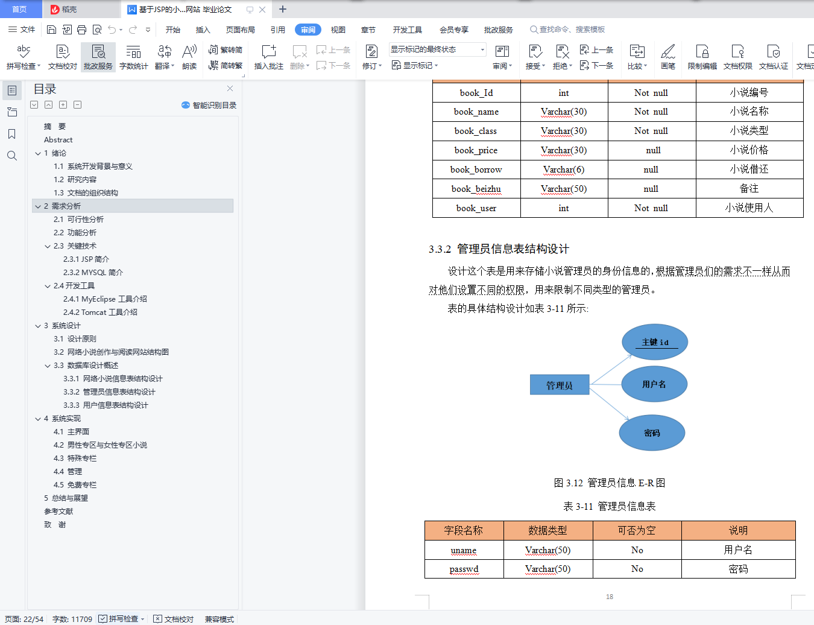Click the plus box icon in 目录 panel
The width and height of the screenshot is (814, 625).
[63, 105]
